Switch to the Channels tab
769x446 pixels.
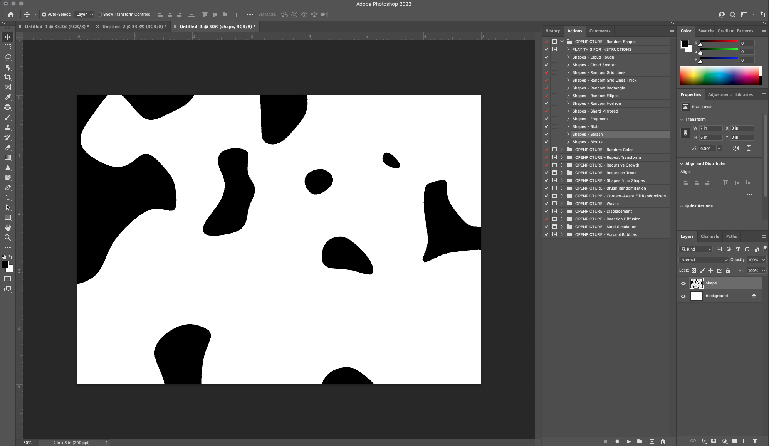(x=709, y=236)
